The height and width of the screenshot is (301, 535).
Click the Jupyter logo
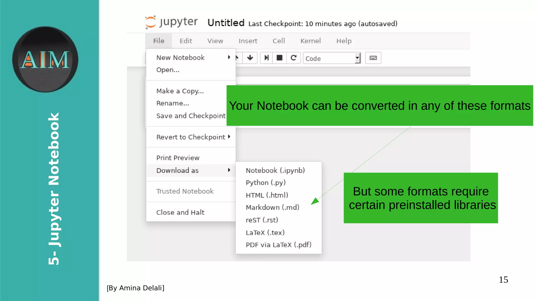[171, 22]
